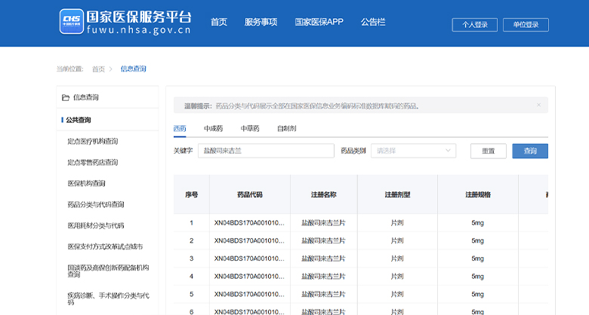This screenshot has width=589, height=315.
Task: Open the 服务事项 menu item
Action: coord(261,22)
